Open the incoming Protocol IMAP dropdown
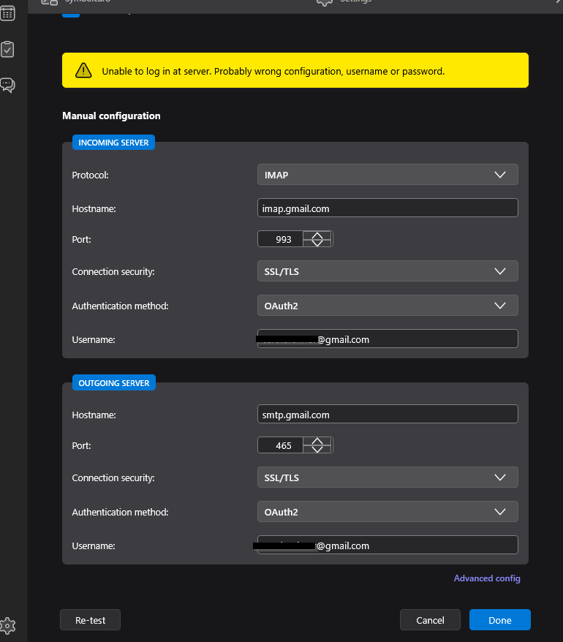This screenshot has width=563, height=642. [x=387, y=175]
